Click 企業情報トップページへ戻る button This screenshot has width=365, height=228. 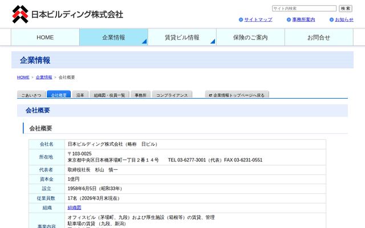click(237, 95)
